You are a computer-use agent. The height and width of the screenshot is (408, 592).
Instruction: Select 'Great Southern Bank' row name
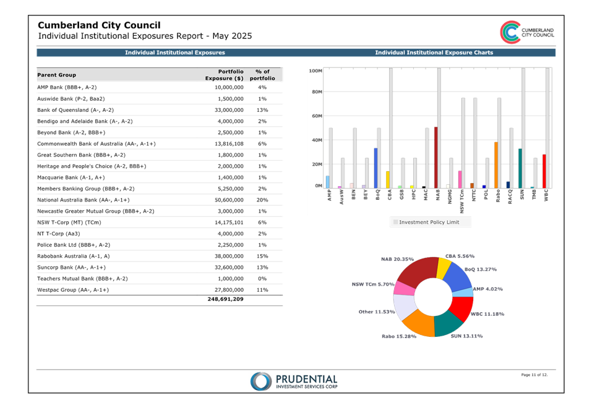[x=81, y=155]
